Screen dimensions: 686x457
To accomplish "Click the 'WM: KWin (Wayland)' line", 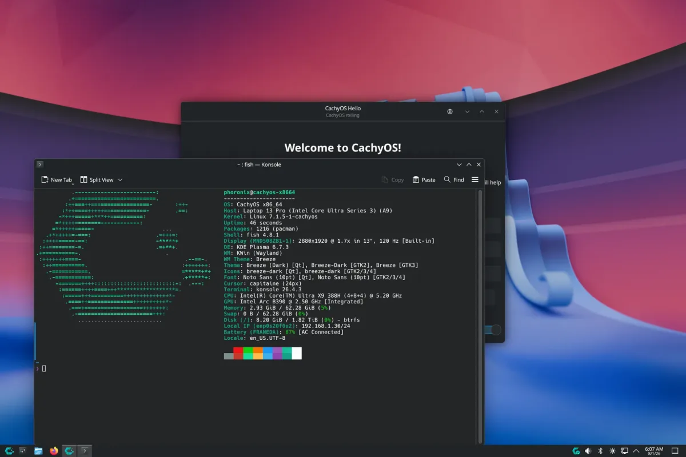I will pos(253,253).
